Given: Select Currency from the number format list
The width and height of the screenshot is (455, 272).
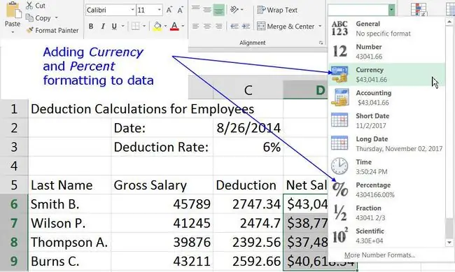Looking at the screenshot, I should pos(386,75).
